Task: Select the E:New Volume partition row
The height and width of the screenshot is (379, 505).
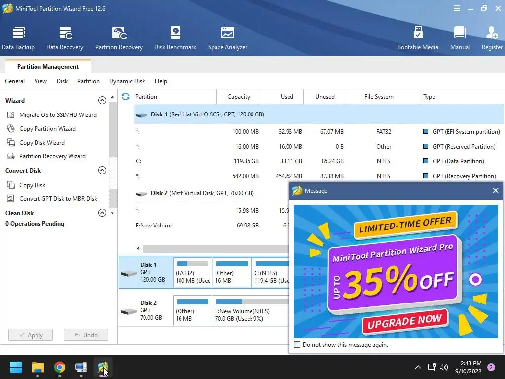Action: click(212, 225)
